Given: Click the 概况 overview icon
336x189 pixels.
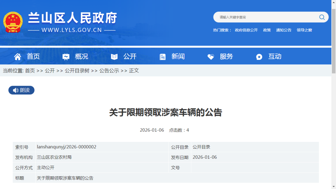Looking at the screenshot, I should click(x=66, y=57).
